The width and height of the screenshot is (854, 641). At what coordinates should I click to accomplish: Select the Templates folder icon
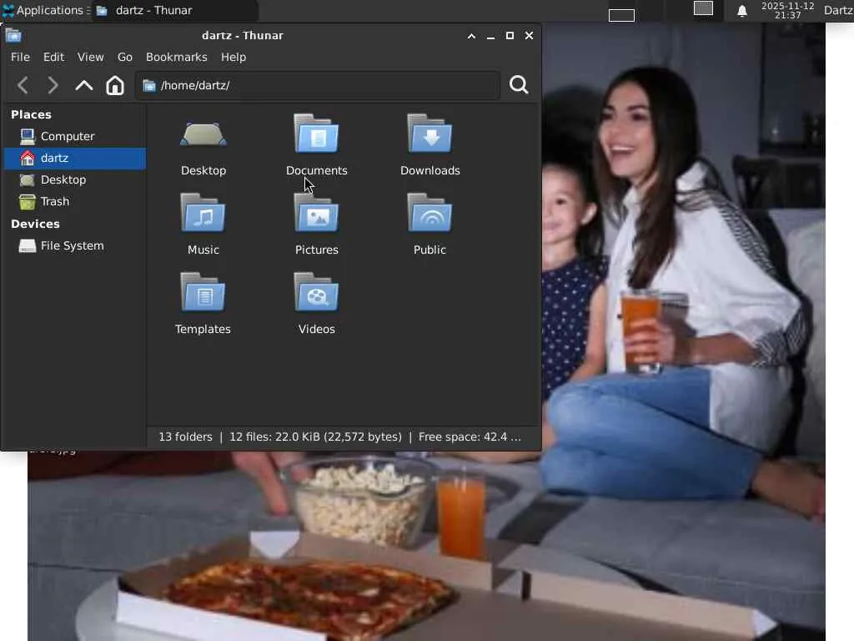[x=203, y=294]
